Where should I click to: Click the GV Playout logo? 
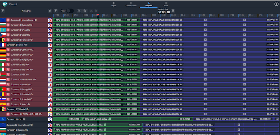pos(5,4)
